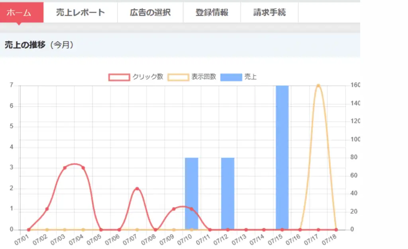408x249 pixels.
Task: Click the right axis value 80
Action: (x=354, y=157)
